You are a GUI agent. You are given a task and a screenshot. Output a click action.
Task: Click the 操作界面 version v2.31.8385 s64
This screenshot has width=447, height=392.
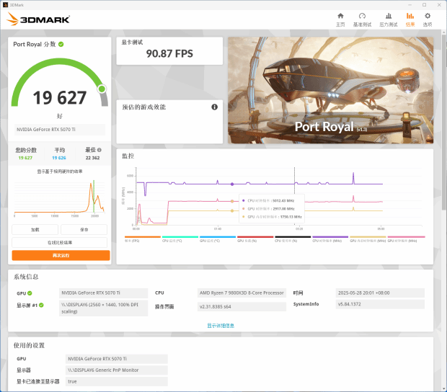pos(242,306)
